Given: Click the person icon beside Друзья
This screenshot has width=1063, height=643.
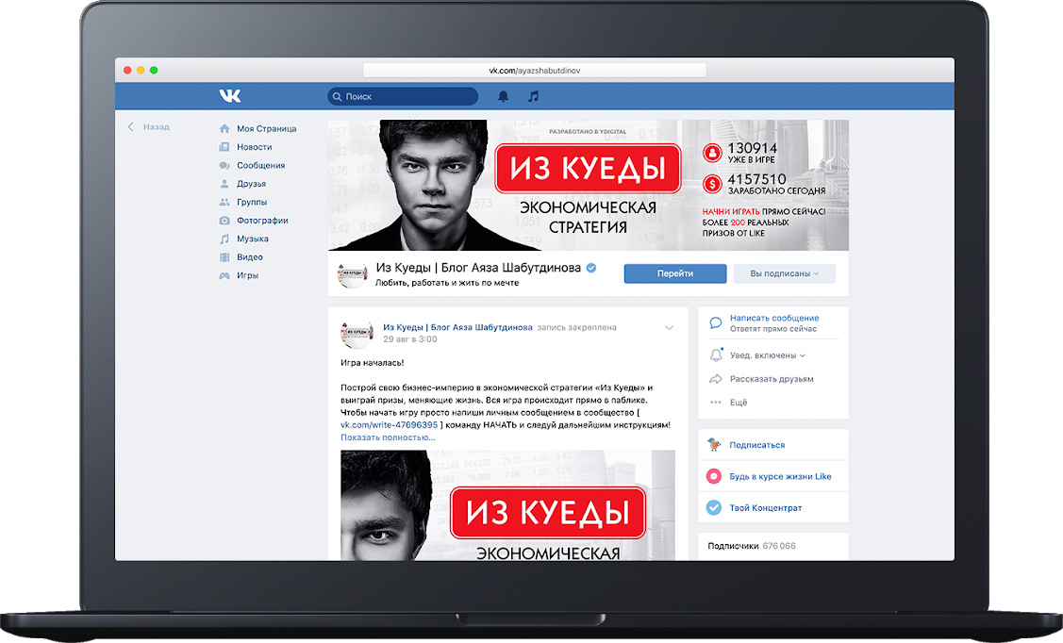Looking at the screenshot, I should (224, 184).
